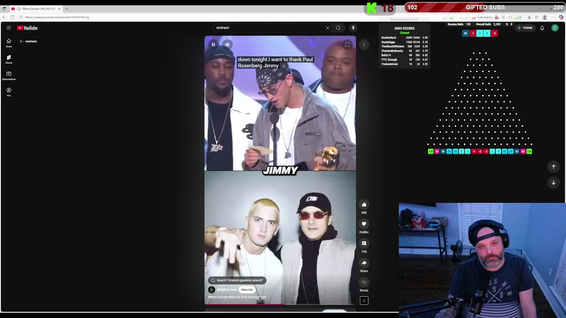Remix this Short

[364, 282]
